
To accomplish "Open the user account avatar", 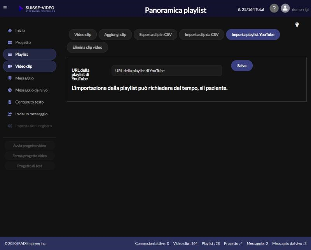I will [x=285, y=9].
